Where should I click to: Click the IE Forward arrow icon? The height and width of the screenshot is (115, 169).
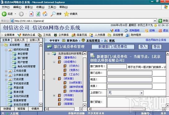pyautogui.click(x=21, y=14)
